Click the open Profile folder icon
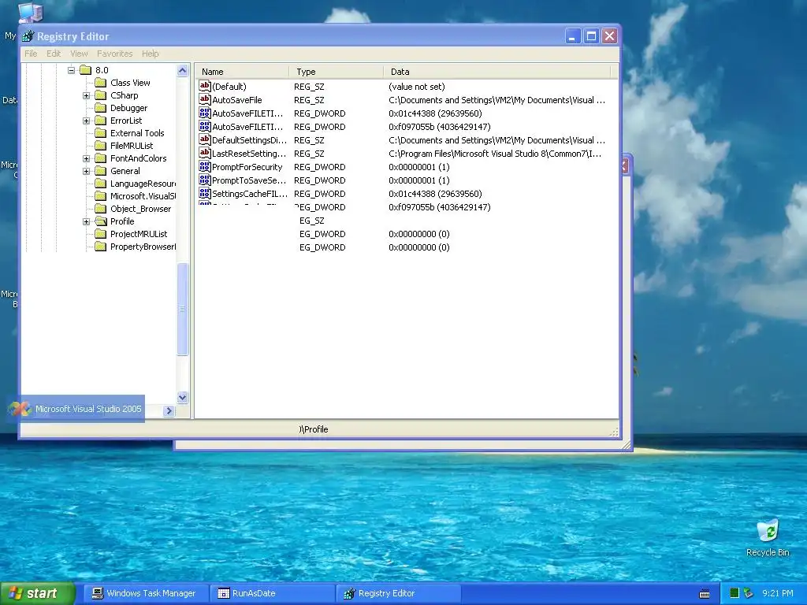The image size is (807, 605). pyautogui.click(x=101, y=221)
